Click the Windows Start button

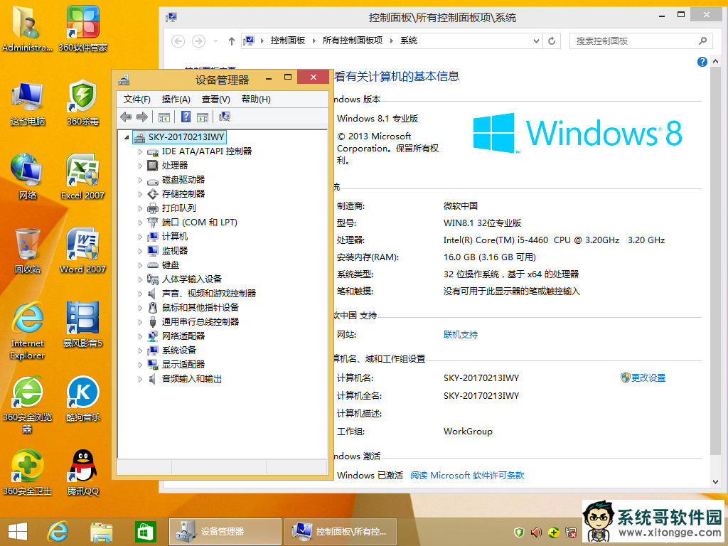pos(17,531)
